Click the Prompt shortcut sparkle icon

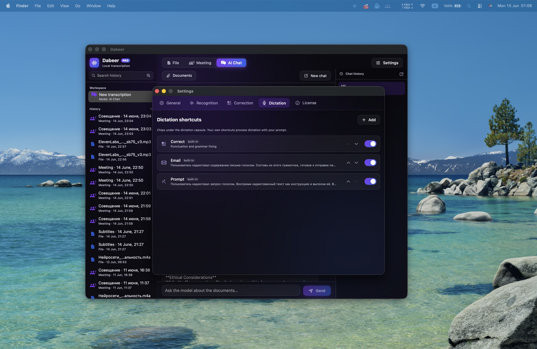point(164,181)
